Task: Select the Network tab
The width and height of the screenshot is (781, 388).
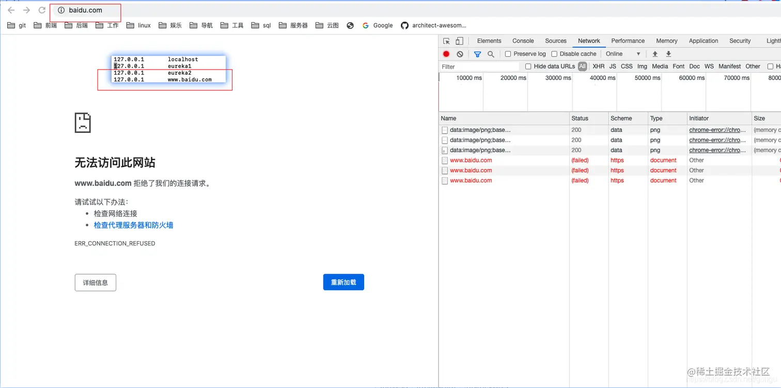Action: pos(589,41)
